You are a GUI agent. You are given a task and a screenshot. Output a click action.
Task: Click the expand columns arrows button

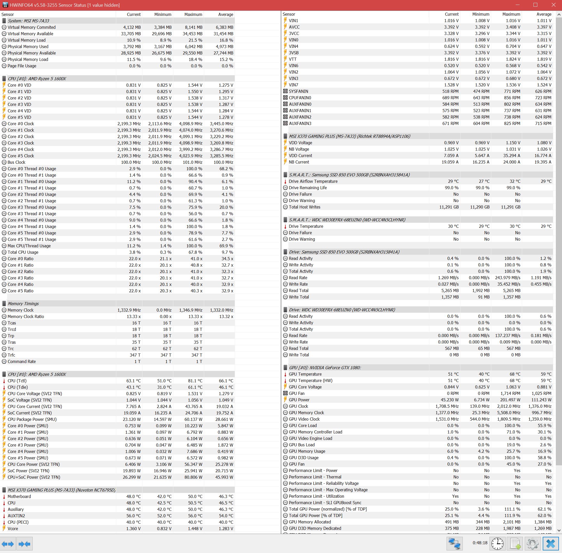tap(8, 544)
